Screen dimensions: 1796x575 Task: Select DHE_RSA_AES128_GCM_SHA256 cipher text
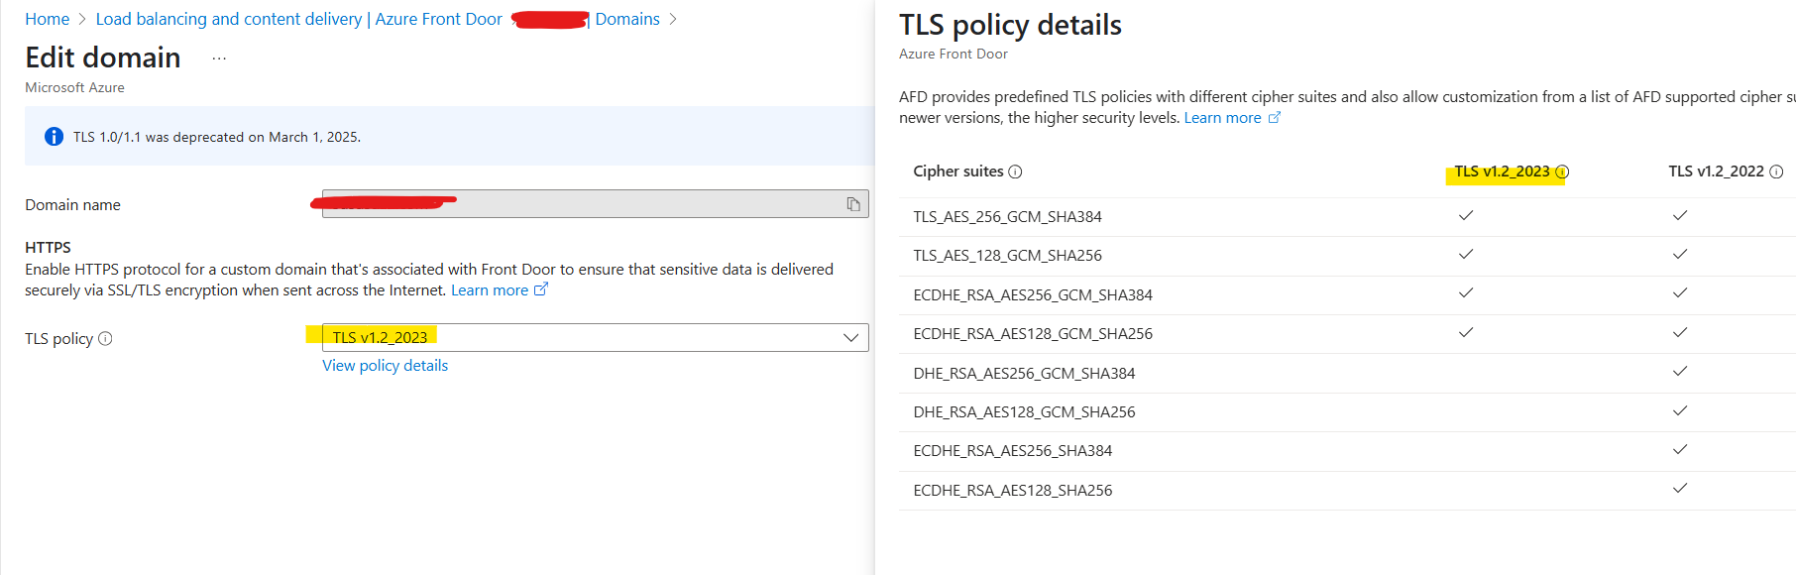1024,412
